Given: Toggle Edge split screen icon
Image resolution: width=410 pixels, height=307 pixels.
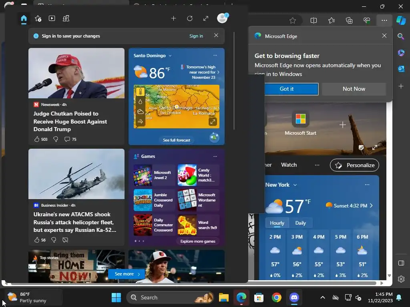Looking at the screenshot, I should 314,20.
